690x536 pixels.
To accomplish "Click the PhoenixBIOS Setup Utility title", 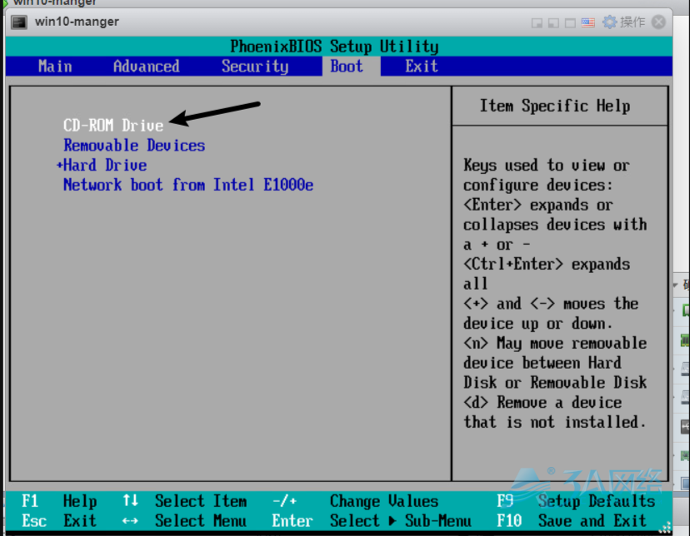I will point(334,46).
